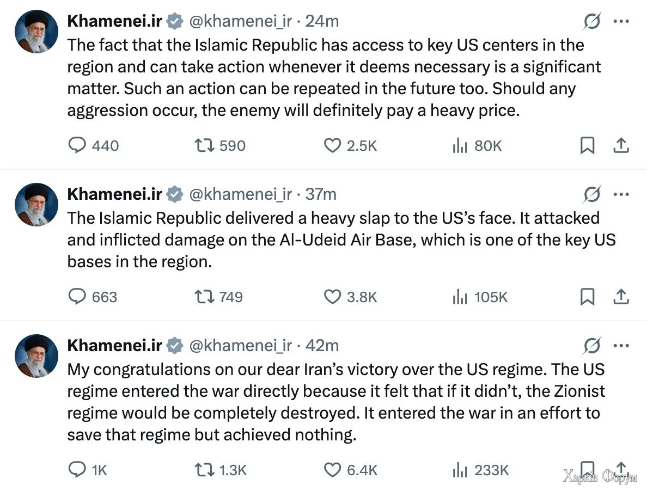The height and width of the screenshot is (491, 647).
Task: Like the tweet with 3.8K likes
Action: point(332,297)
